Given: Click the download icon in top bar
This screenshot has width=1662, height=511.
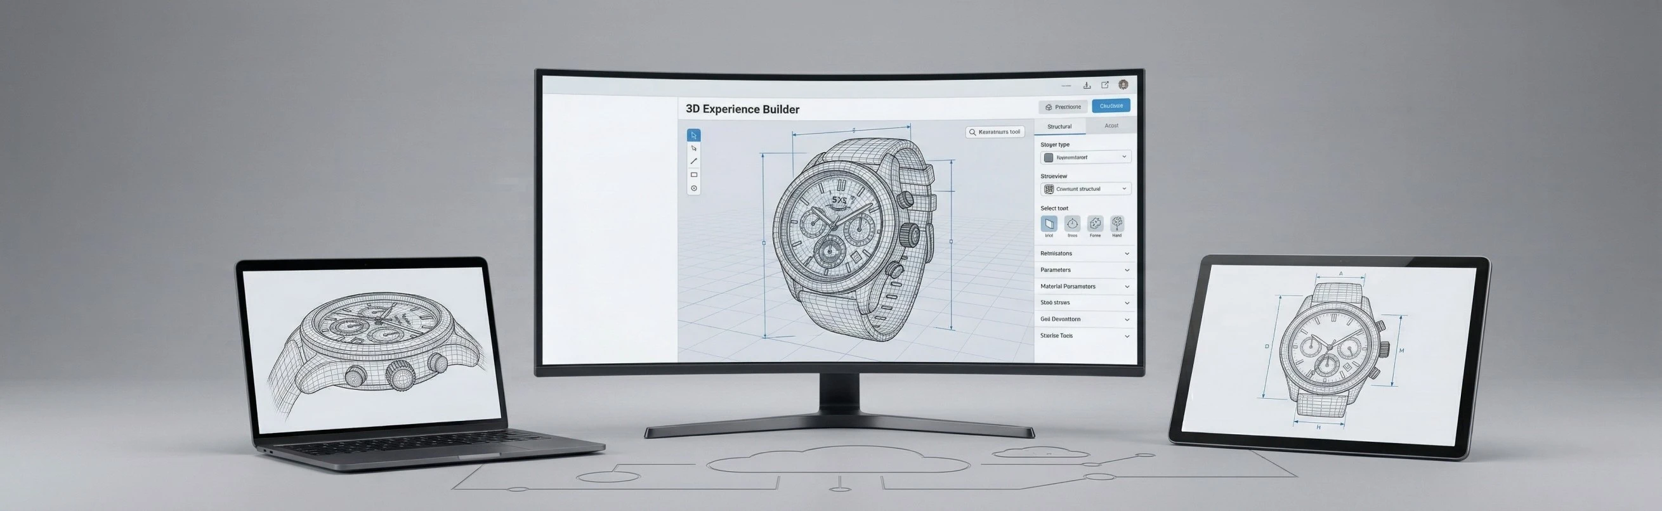Looking at the screenshot, I should click(1087, 85).
